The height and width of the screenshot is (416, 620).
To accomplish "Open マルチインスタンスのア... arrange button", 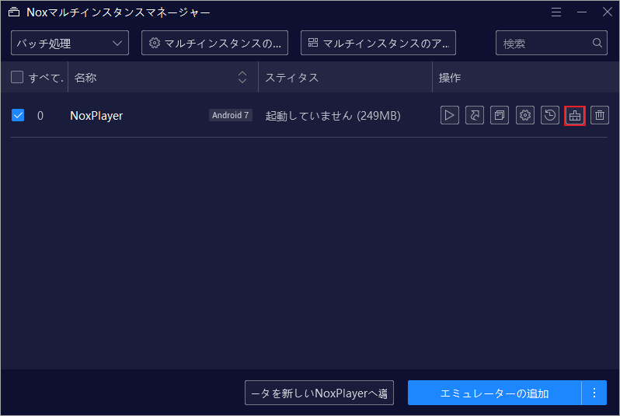I will [x=378, y=43].
